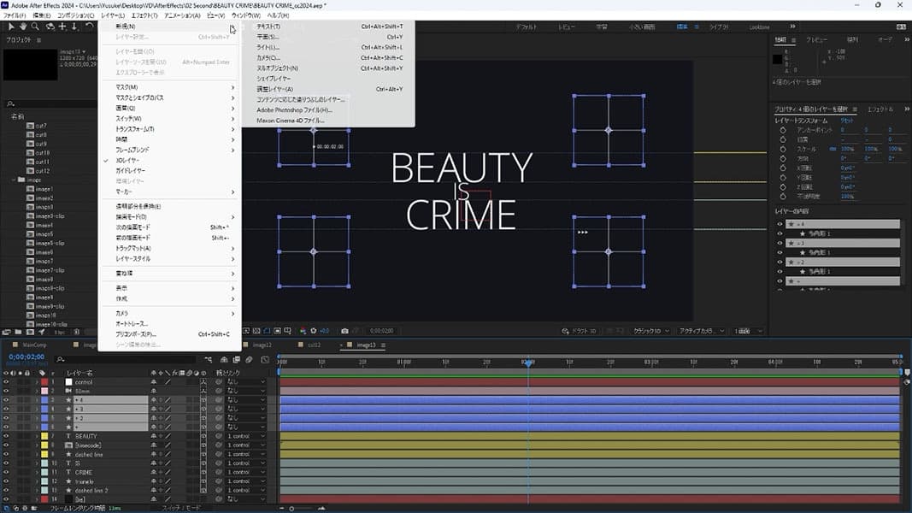Toggle visibility of the BEAUTY text layer
This screenshot has width=912, height=513.
(7, 436)
